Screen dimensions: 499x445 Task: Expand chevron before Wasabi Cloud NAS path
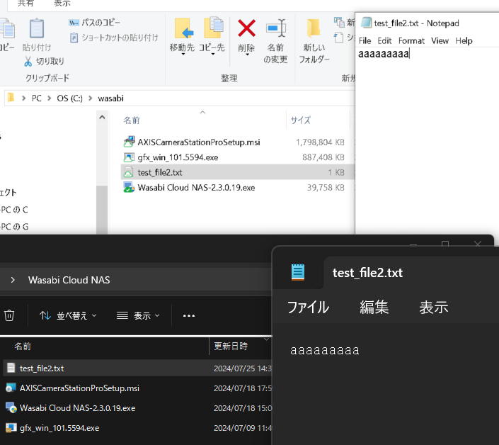tap(13, 280)
